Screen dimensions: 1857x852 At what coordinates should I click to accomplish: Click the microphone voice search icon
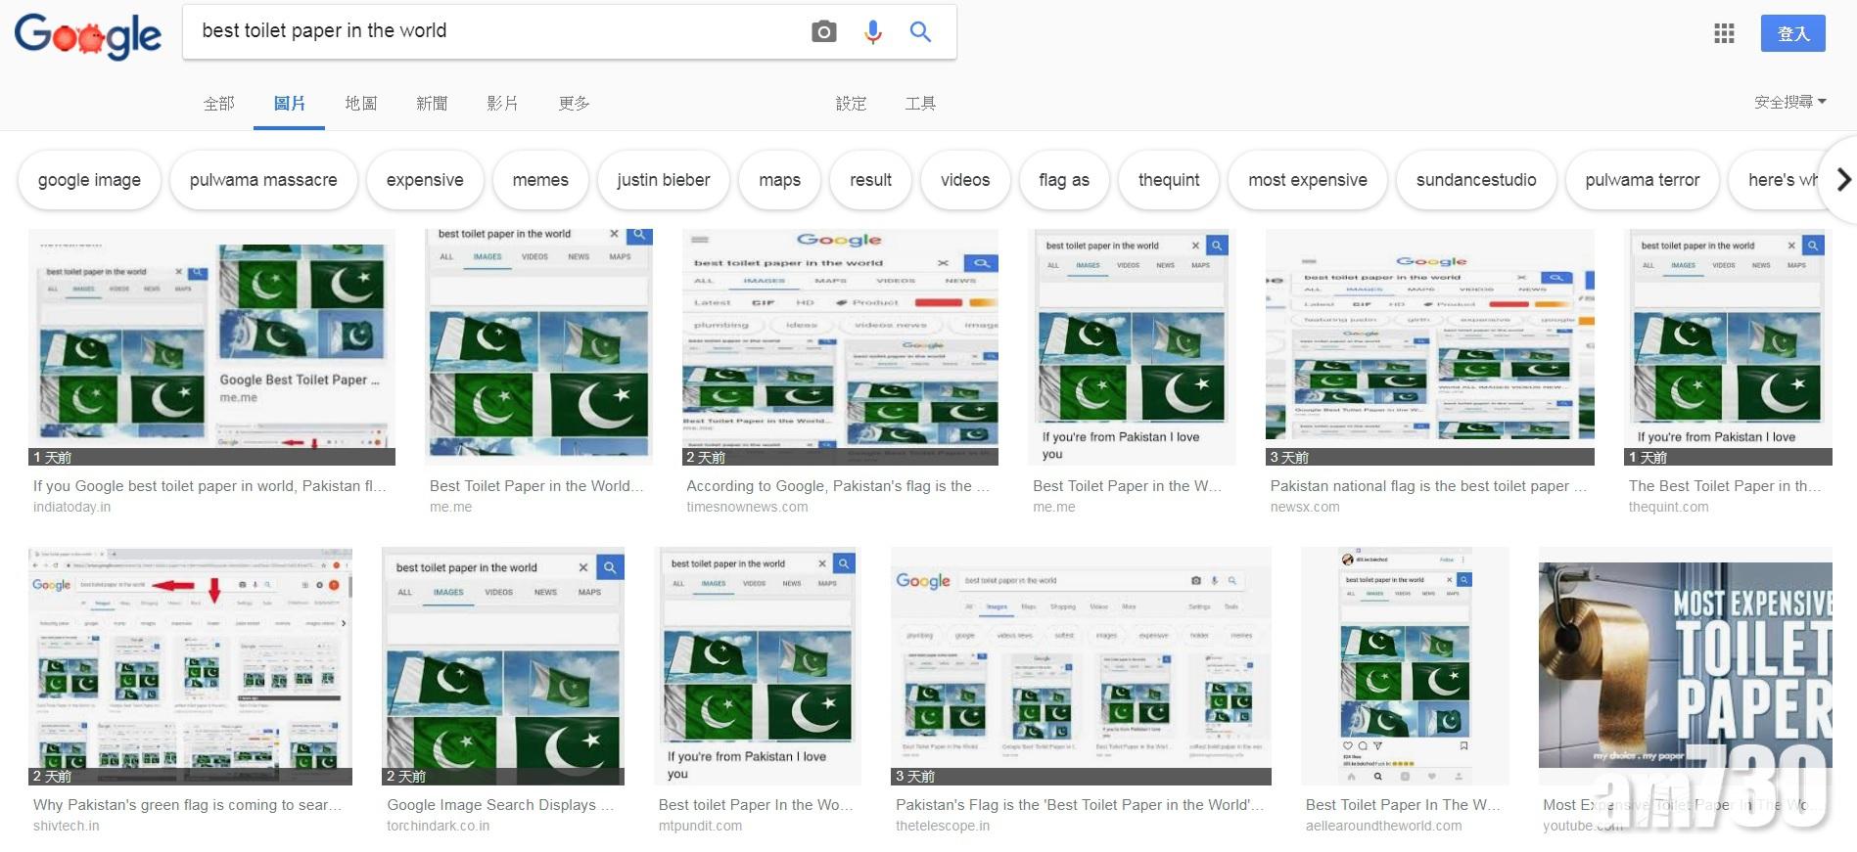pos(872,31)
